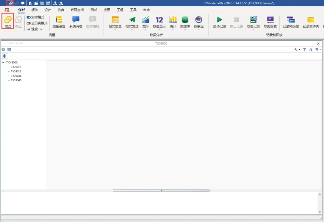
Task: Click the 报文发送 paper plane icon
Action: pyautogui.click(x=132, y=20)
